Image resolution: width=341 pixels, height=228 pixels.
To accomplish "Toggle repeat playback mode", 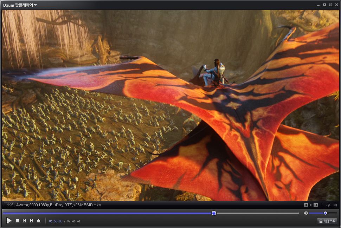I will [x=328, y=205].
